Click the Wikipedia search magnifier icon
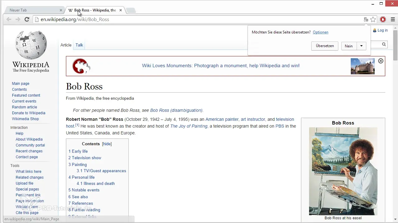 click(384, 45)
